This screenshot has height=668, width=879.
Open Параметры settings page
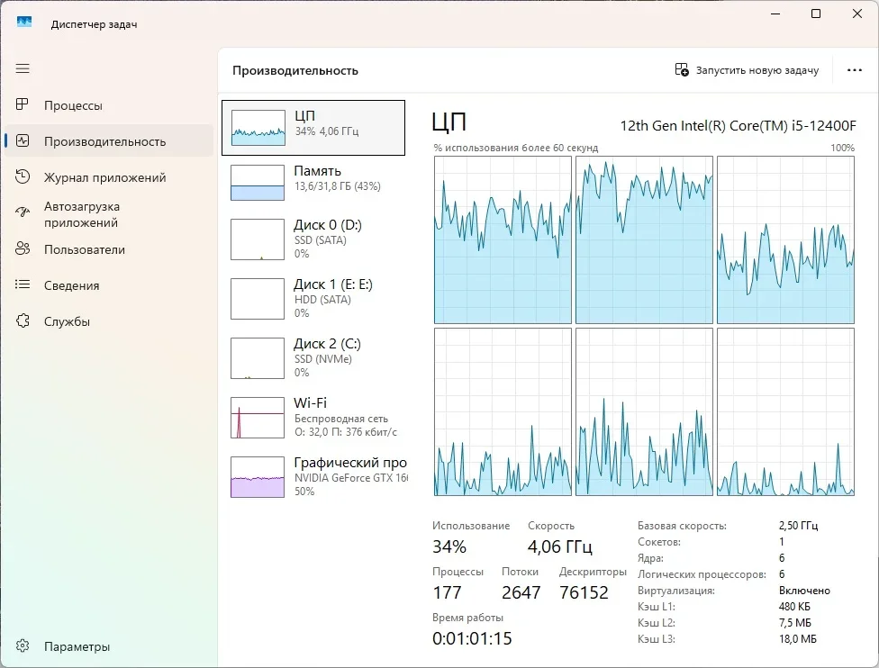(109, 646)
